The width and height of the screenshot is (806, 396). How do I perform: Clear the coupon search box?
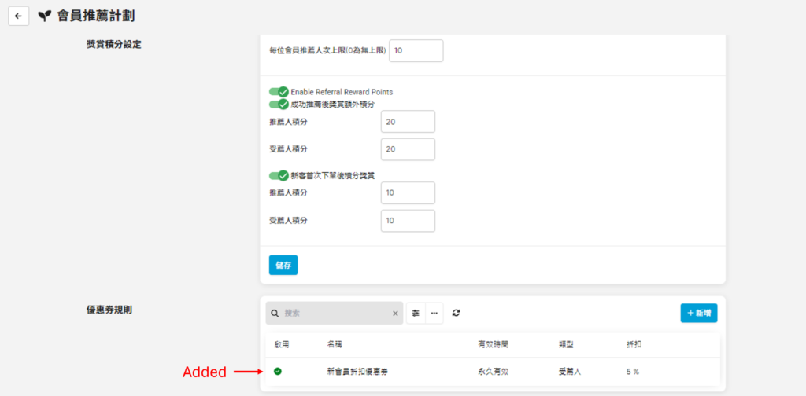coord(395,313)
